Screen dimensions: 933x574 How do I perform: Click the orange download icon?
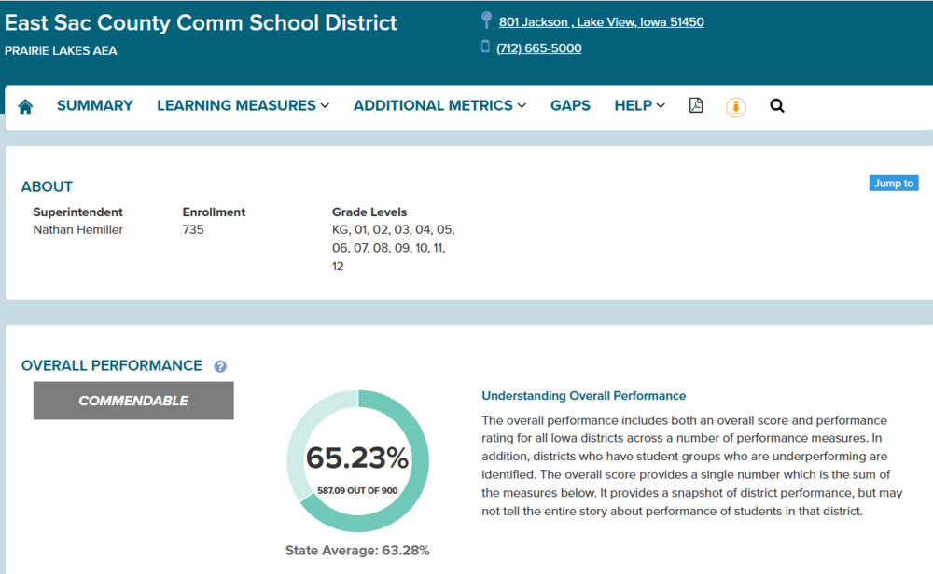coord(736,107)
